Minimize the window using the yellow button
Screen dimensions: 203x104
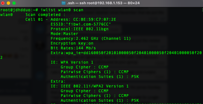click(x=8, y=3)
